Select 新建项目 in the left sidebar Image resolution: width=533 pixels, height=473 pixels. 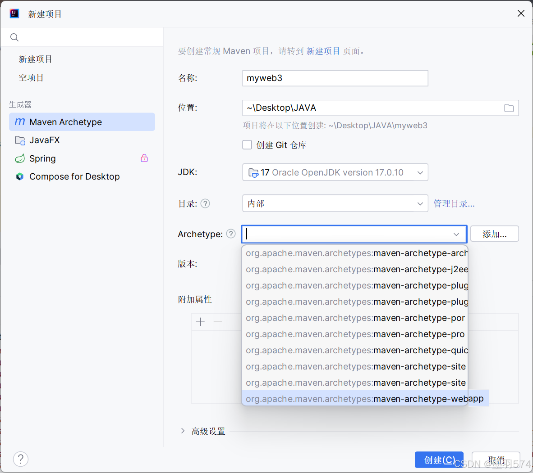click(x=35, y=59)
